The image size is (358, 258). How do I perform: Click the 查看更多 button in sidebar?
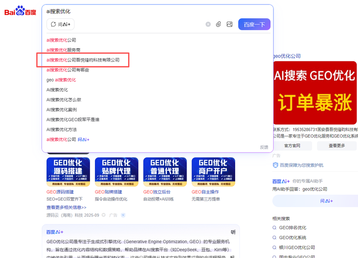337,146
